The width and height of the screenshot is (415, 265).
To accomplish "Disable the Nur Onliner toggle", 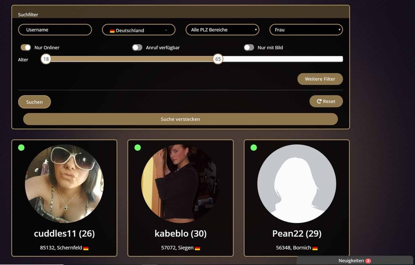I will (26, 48).
